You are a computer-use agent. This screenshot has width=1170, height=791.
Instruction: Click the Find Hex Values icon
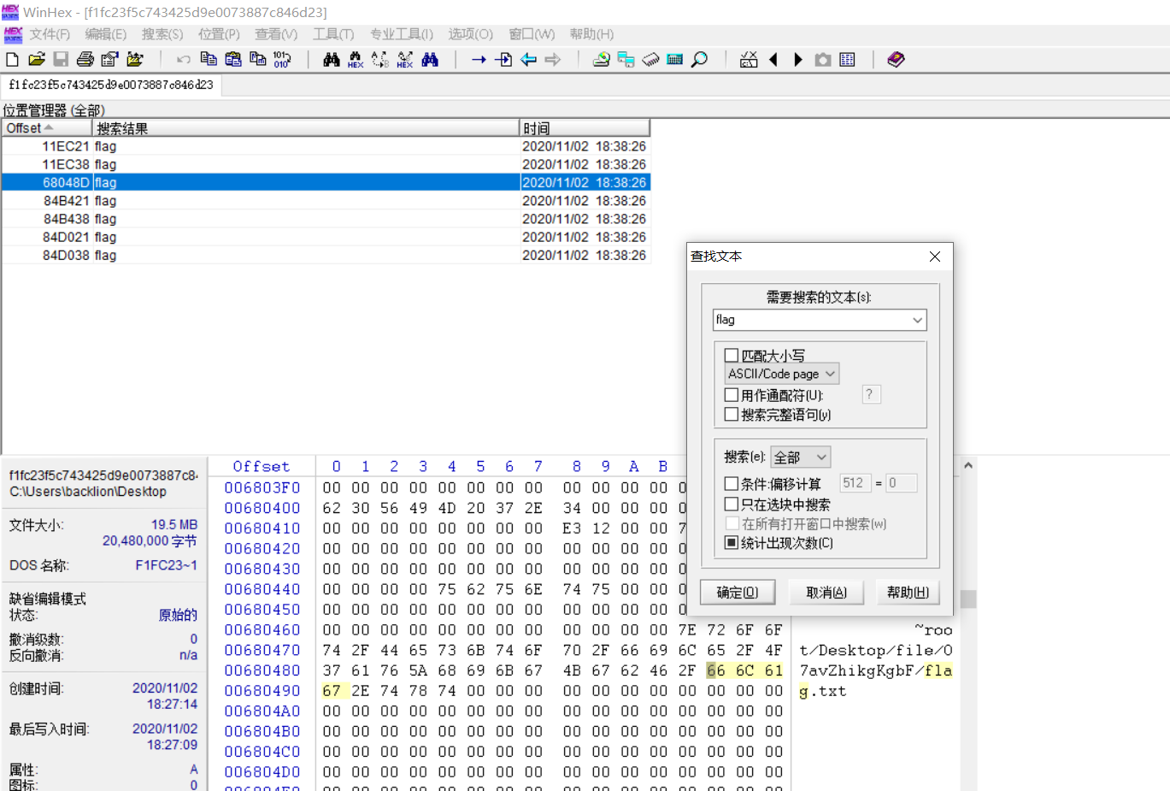pyautogui.click(x=356, y=59)
